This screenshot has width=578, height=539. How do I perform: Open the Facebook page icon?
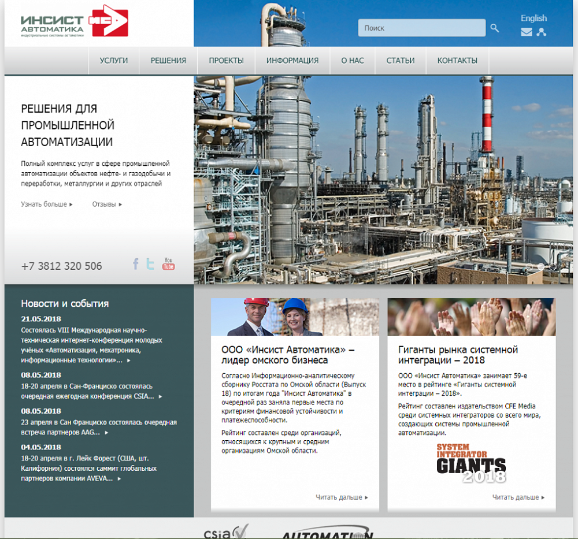(x=136, y=264)
